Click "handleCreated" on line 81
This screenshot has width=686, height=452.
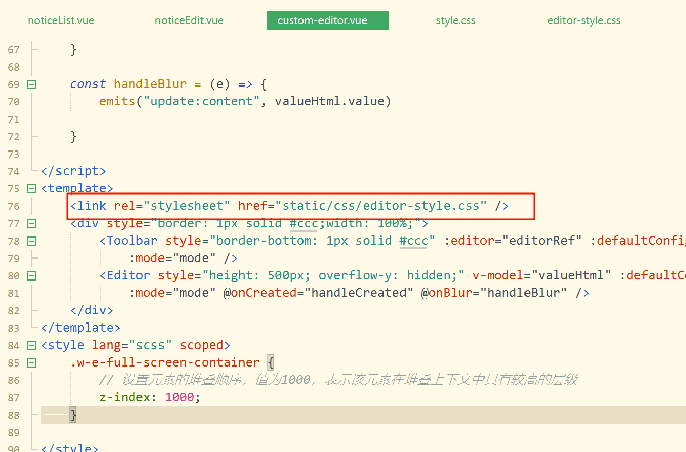coord(359,293)
